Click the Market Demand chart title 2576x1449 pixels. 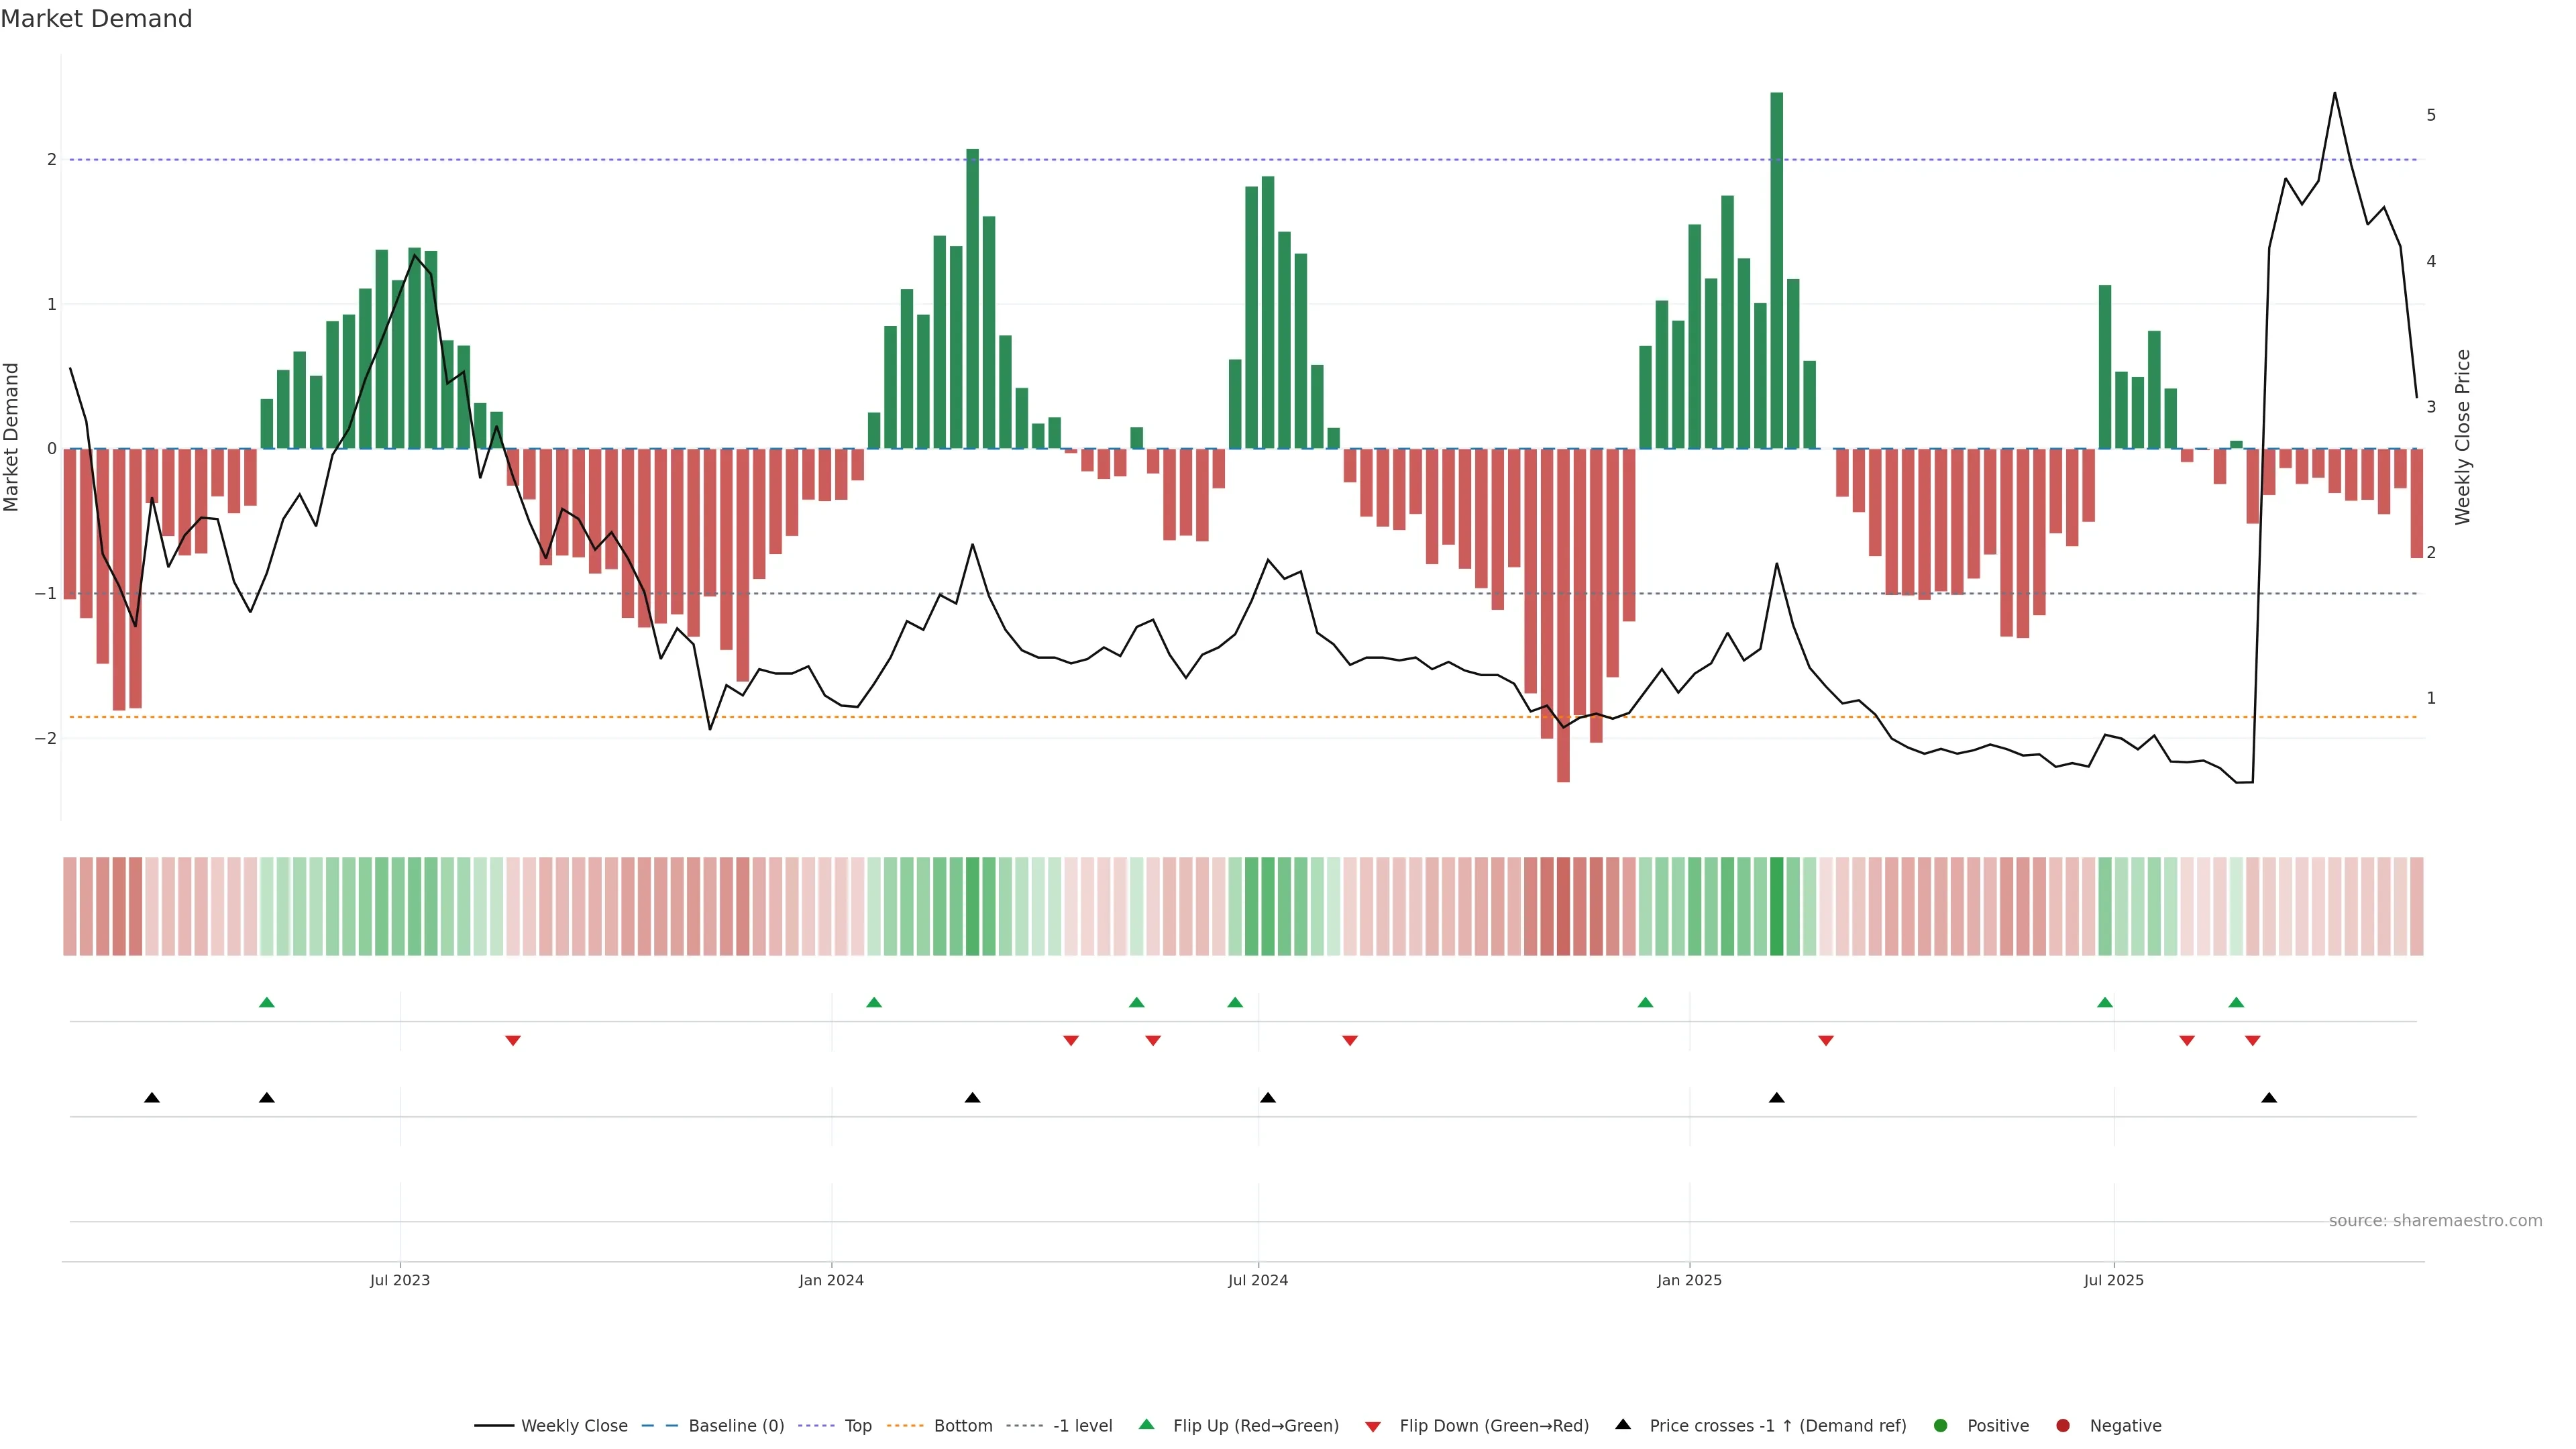[x=96, y=18]
